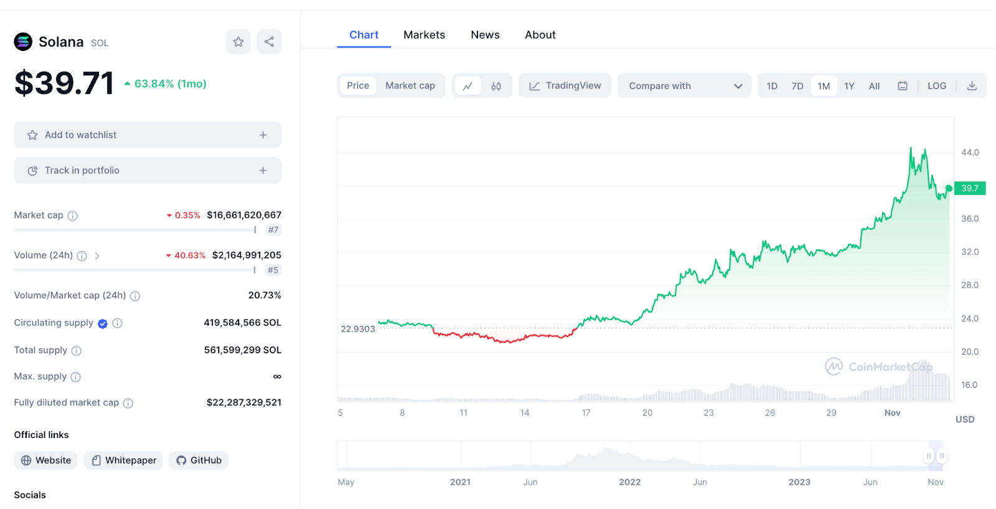Download chart data icon

click(x=972, y=86)
